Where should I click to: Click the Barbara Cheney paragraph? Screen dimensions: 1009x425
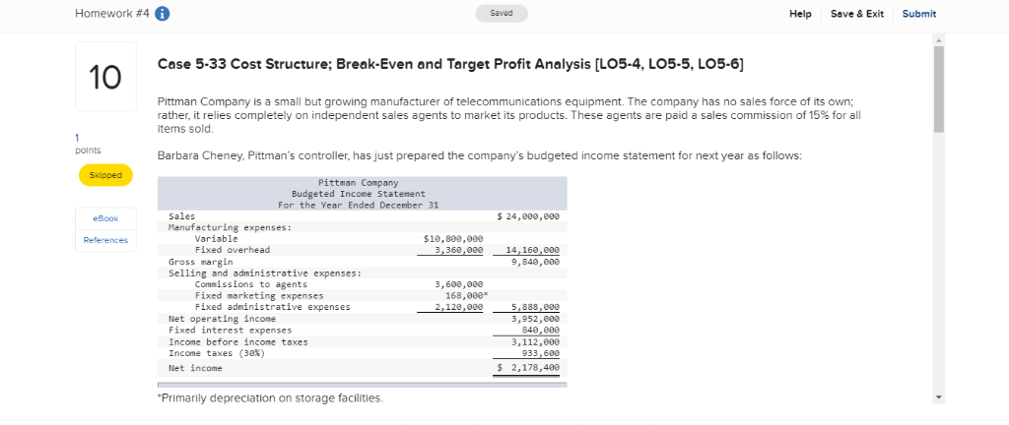tap(480, 156)
